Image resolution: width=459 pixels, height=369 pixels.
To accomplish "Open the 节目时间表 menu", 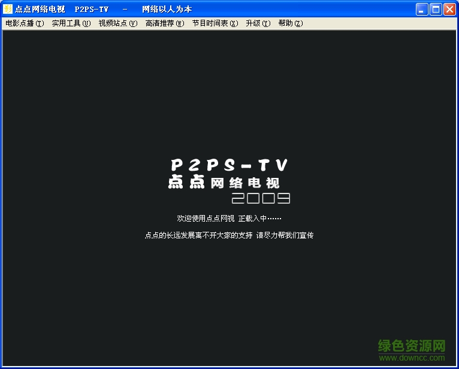I will coord(215,23).
